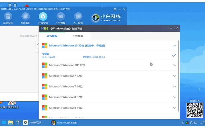Click the vertical scrollbar in download list

[179, 76]
